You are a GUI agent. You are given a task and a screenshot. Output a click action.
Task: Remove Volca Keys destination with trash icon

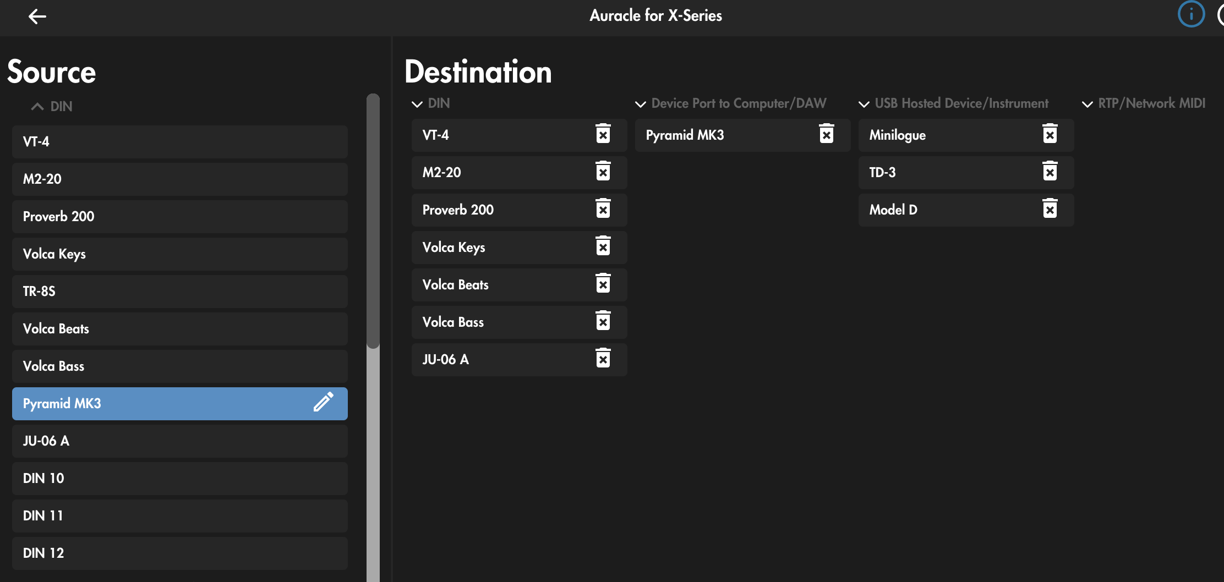[603, 246]
